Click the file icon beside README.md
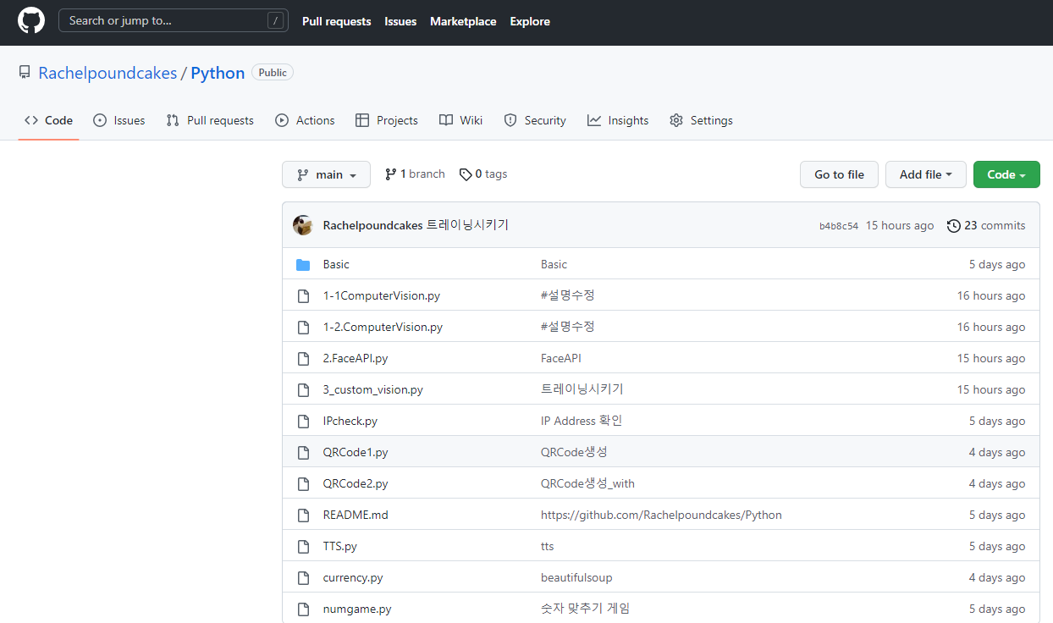1053x623 pixels. 303,515
